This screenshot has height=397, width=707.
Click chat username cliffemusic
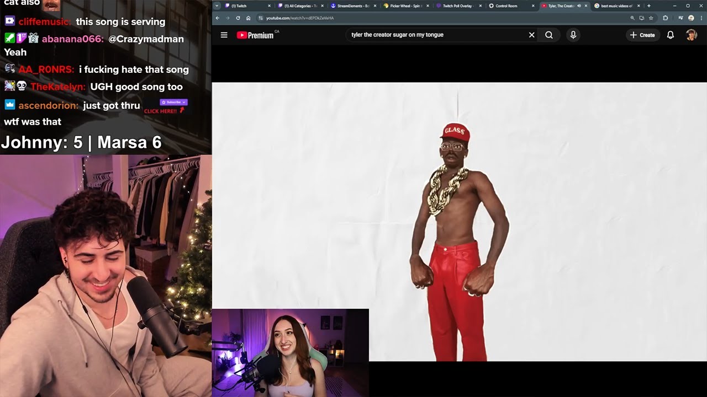pyautogui.click(x=44, y=22)
